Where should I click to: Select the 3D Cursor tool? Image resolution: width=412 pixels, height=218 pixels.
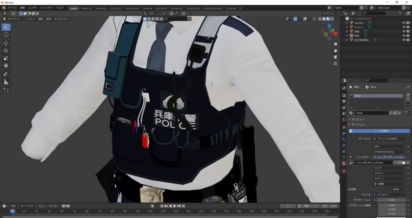[x=6, y=35]
